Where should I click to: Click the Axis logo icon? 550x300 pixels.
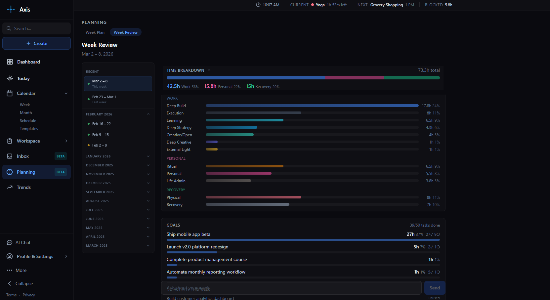click(11, 9)
